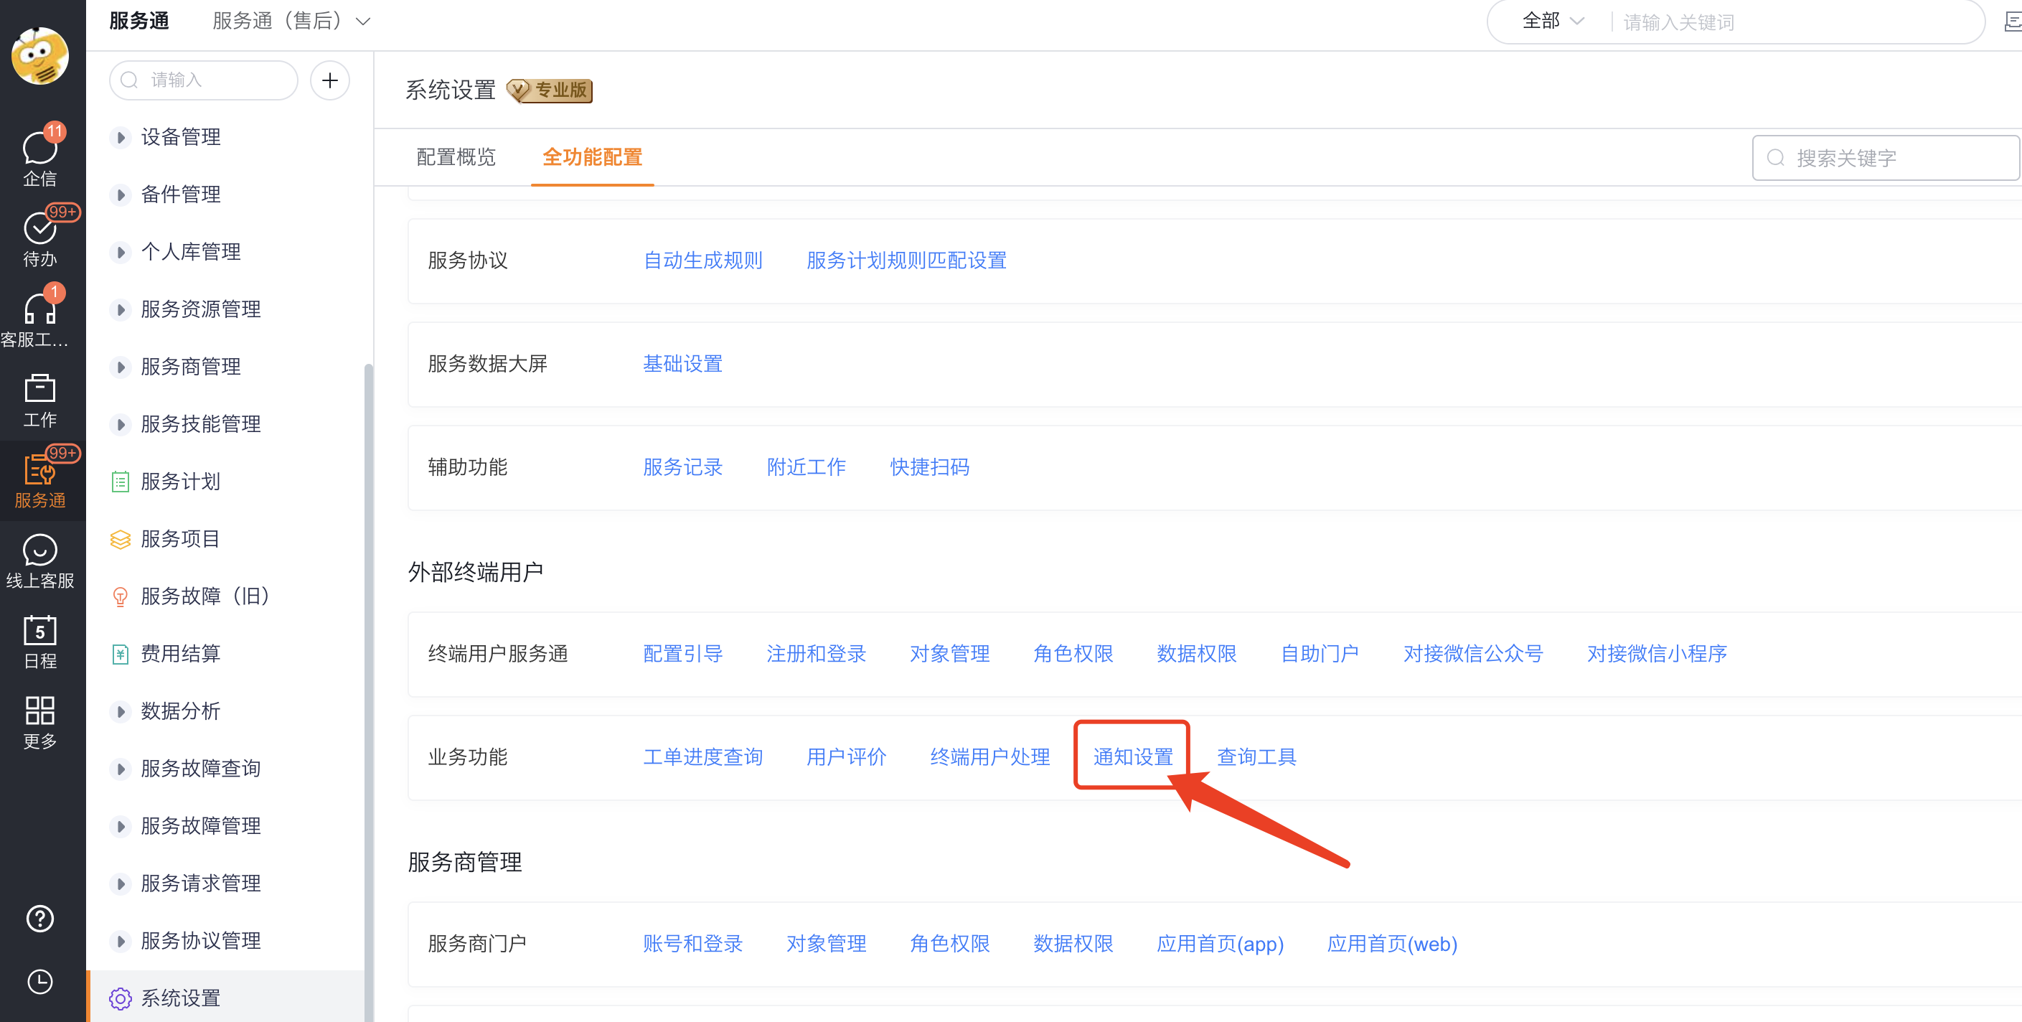Open 服务记录 link
Viewport: 2022px width, 1022px height.
(x=682, y=467)
